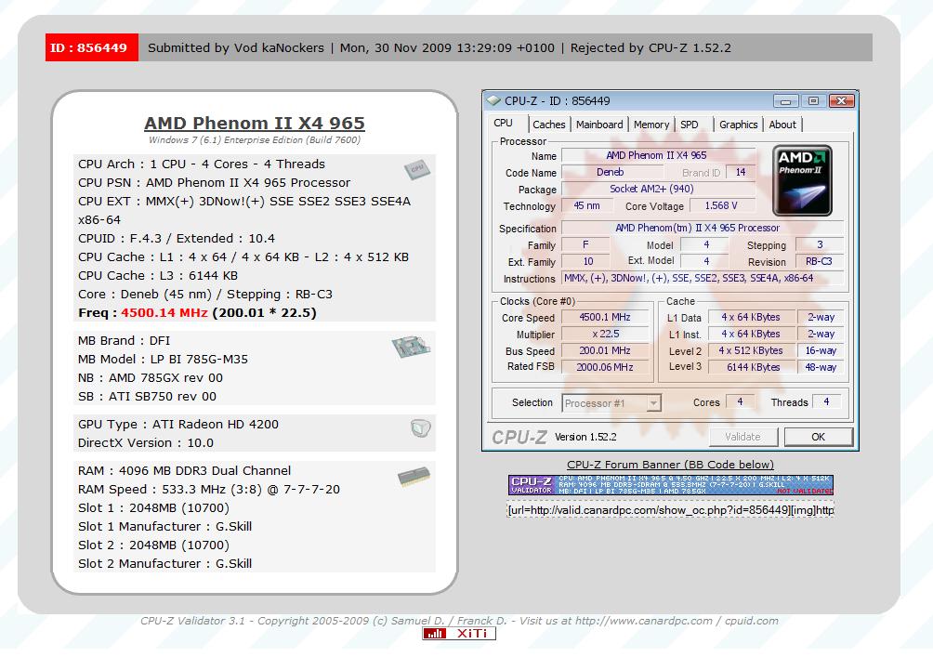The width and height of the screenshot is (933, 657).
Task: Open the About tab
Action: (x=782, y=125)
